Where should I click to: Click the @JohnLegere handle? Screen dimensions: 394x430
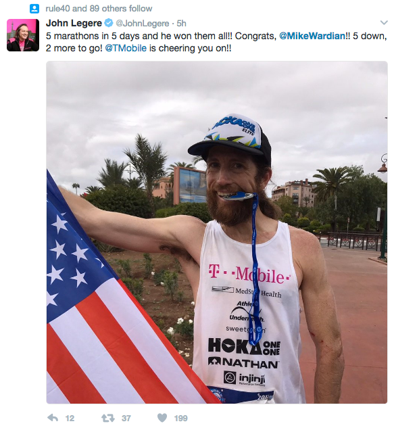(143, 24)
